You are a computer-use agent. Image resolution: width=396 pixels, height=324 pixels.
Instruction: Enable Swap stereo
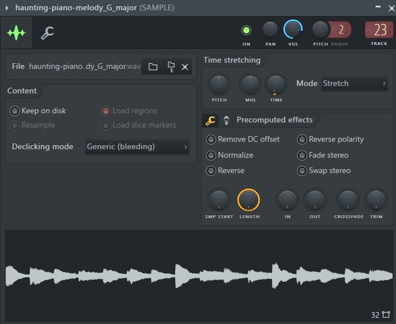click(324, 171)
